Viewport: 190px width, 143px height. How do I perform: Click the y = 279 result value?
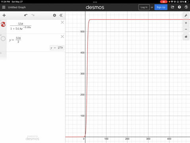57,48
